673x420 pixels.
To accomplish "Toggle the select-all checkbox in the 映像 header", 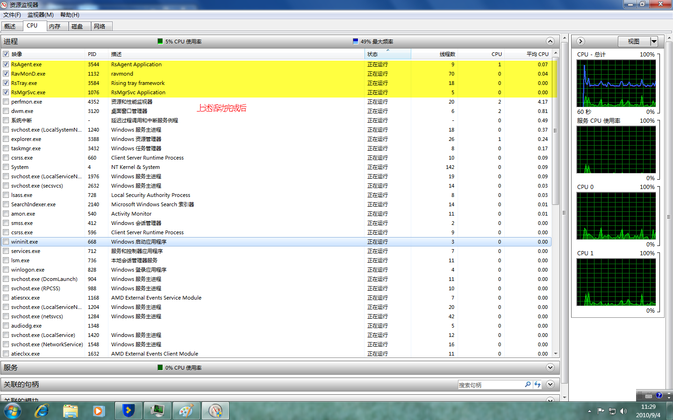I will (6, 54).
